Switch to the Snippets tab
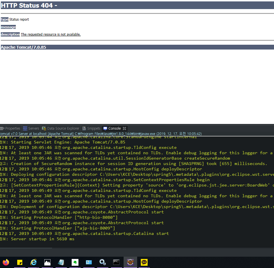274x268 pixels. coord(91,128)
